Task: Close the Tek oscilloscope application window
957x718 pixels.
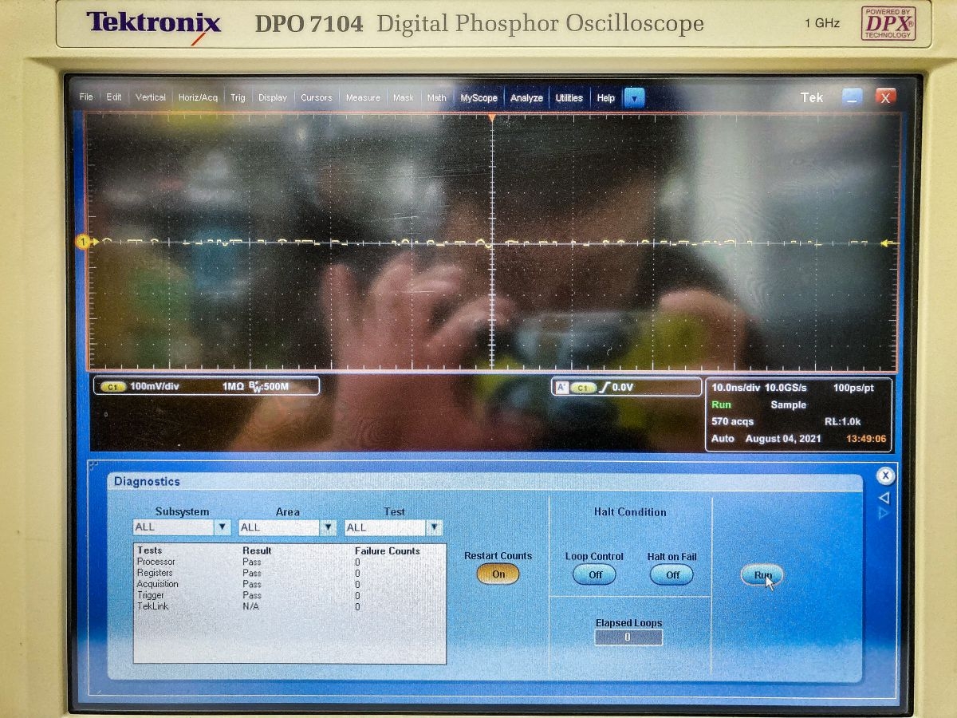Action: [x=885, y=97]
